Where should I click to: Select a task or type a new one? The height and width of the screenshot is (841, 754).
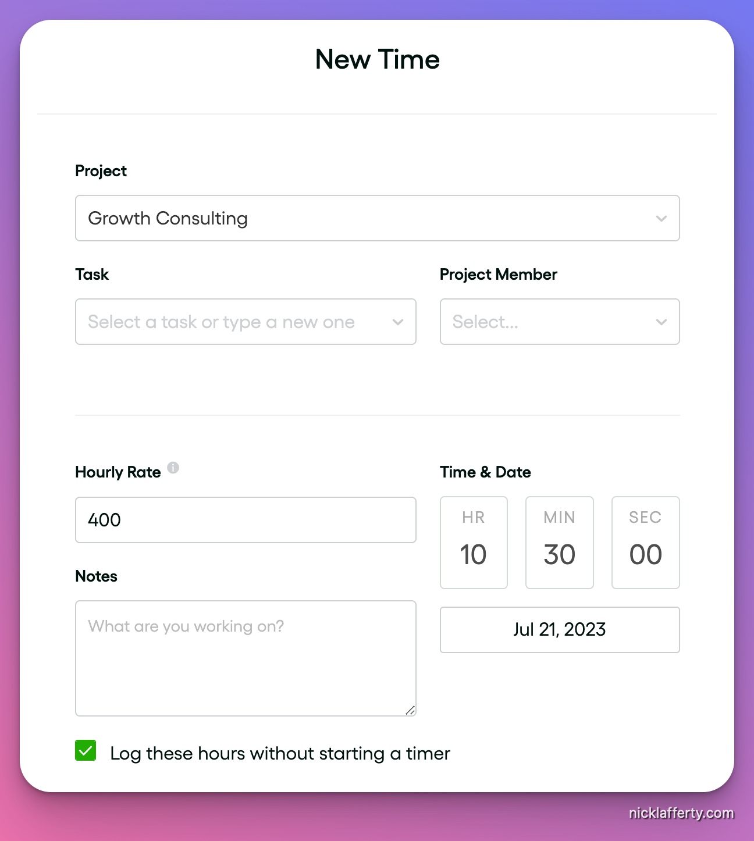pos(246,322)
